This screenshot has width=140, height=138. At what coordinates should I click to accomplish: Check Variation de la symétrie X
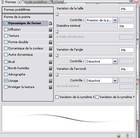point(57,97)
